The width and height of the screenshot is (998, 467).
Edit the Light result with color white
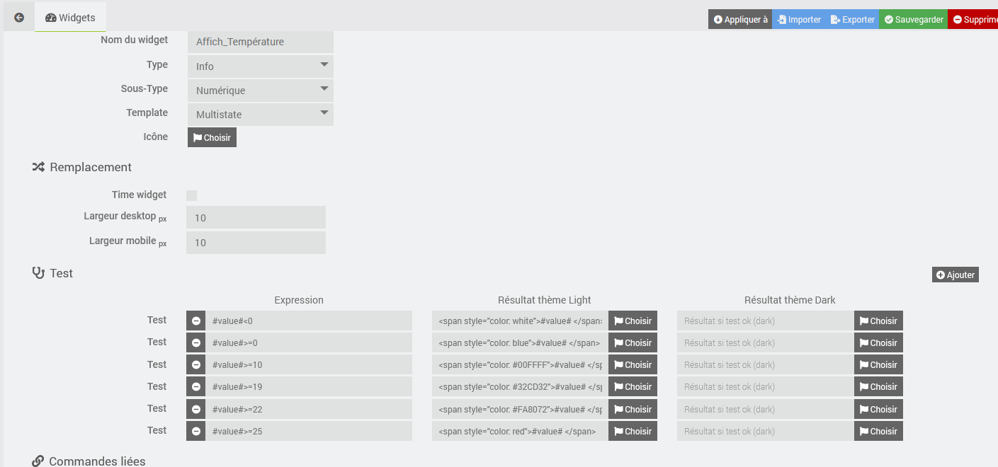pyautogui.click(x=520, y=321)
